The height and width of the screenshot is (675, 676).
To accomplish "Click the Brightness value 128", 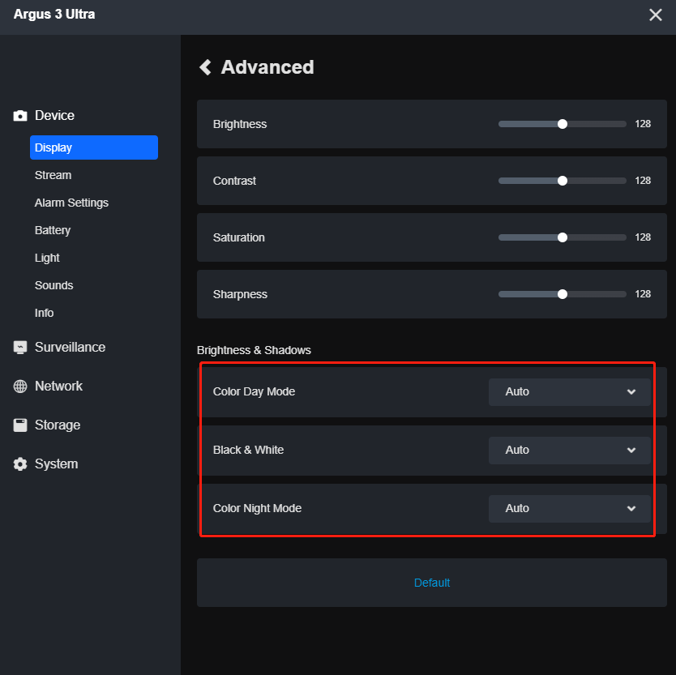I will point(643,124).
